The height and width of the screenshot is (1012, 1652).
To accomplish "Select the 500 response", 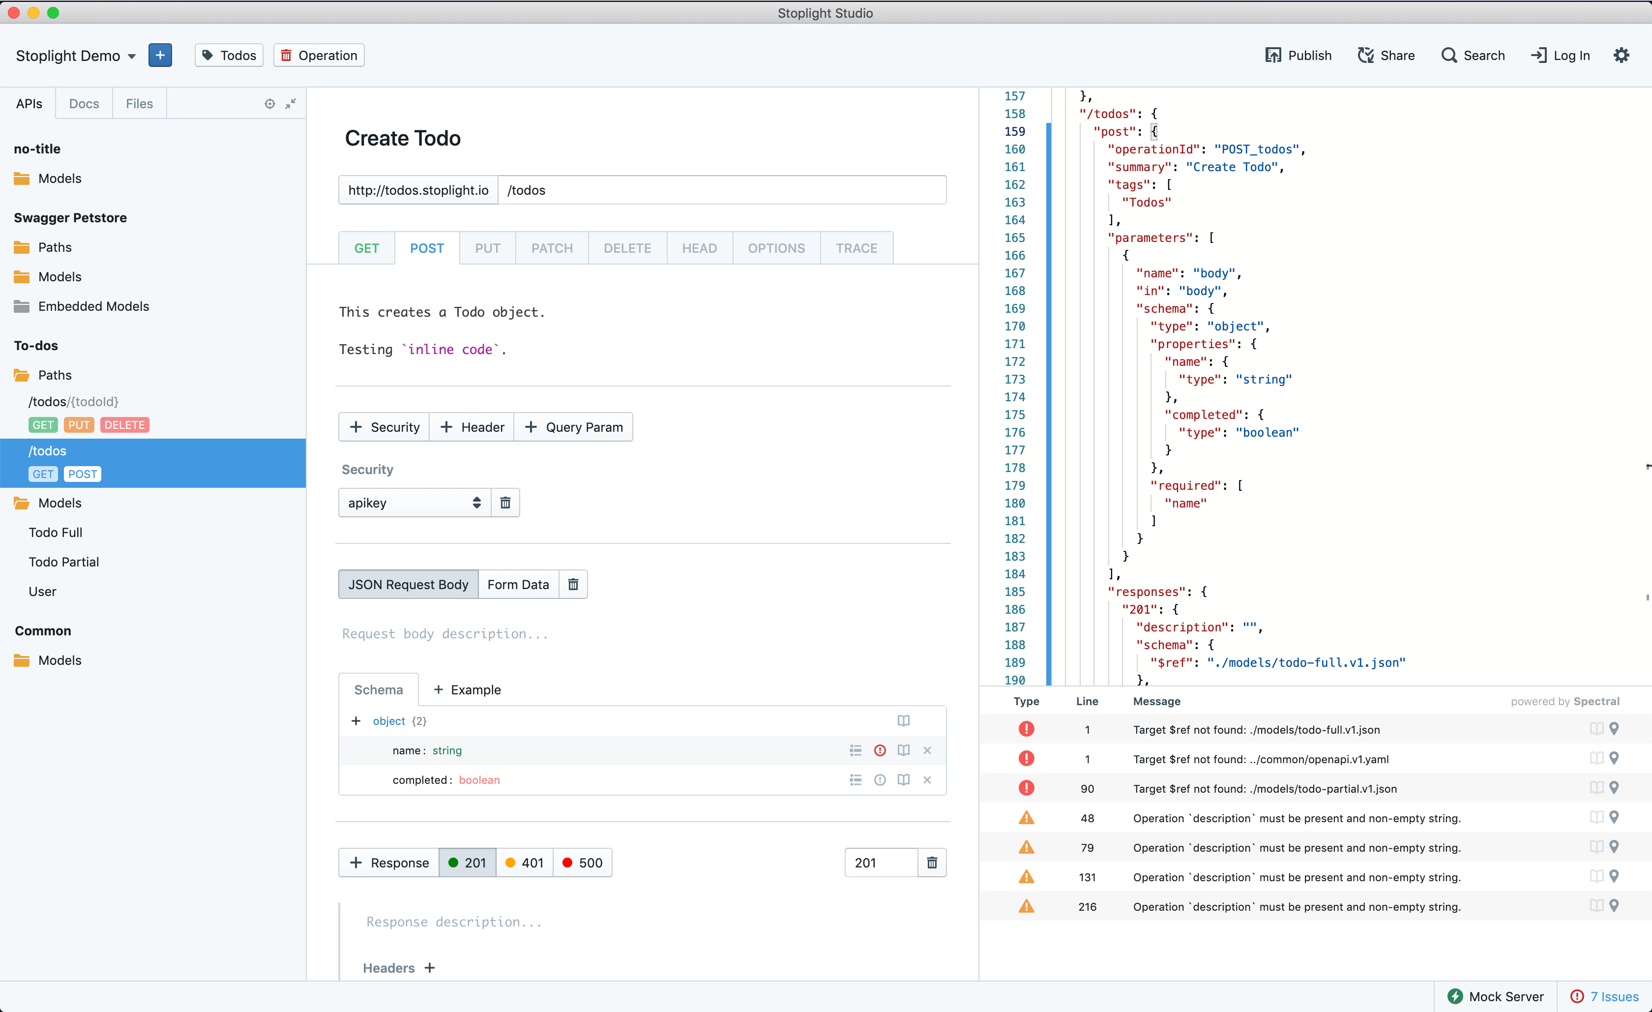I will pyautogui.click(x=582, y=863).
